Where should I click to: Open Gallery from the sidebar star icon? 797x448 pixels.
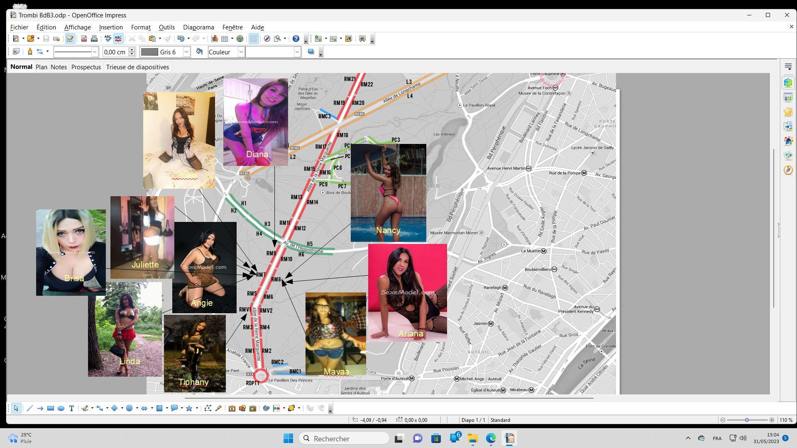tap(788, 112)
